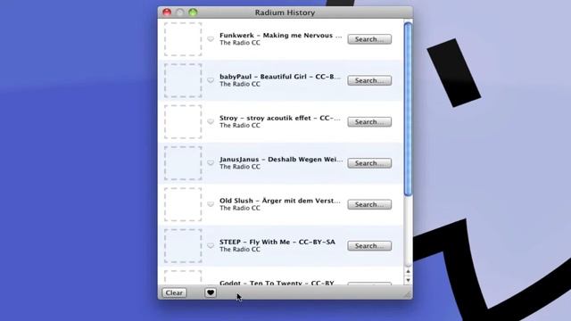This screenshot has width=571, height=321.
Task: Search for Old Slush track
Action: pos(369,204)
